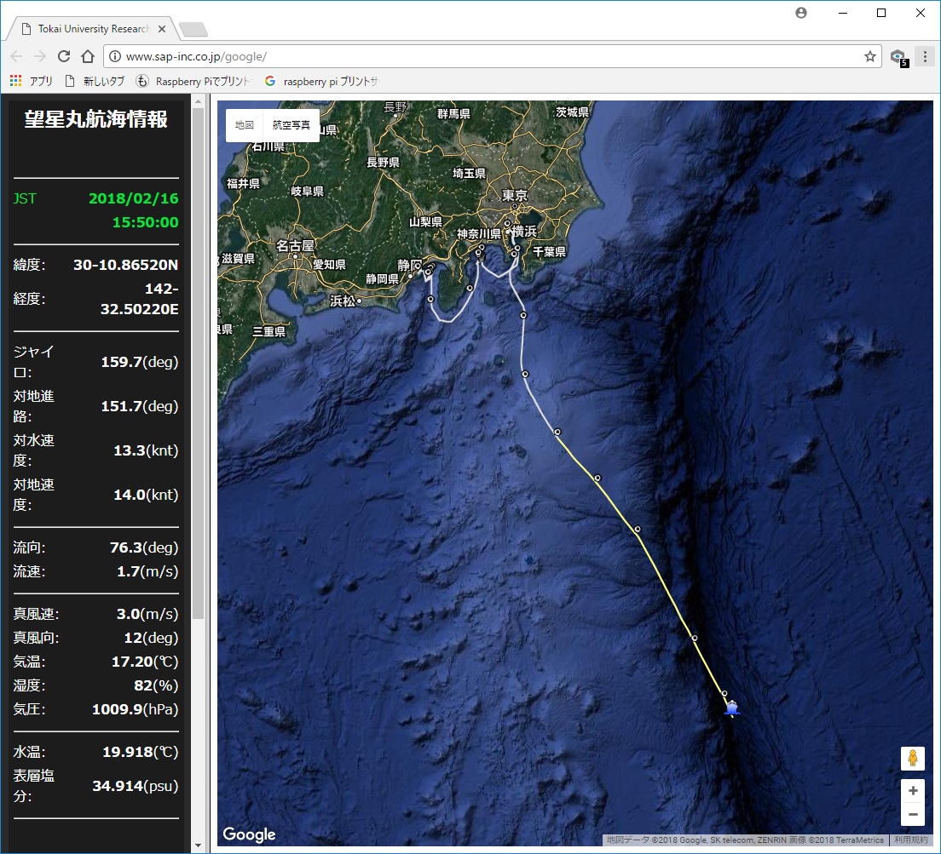941x854 pixels.
Task: Click humidity value 82(%)
Action: (156, 685)
